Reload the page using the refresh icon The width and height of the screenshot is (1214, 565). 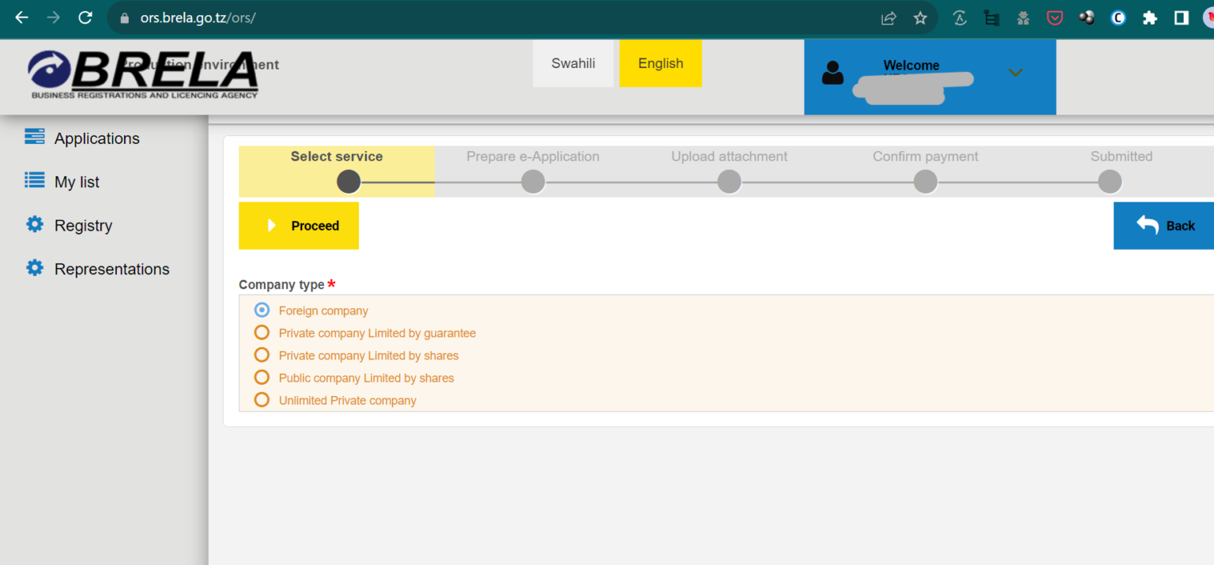(85, 17)
